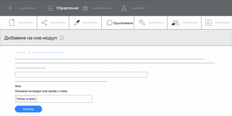This screenshot has height=116, width=232.
Task: Select the eyedropper appearance icon
Action: click(x=77, y=23)
